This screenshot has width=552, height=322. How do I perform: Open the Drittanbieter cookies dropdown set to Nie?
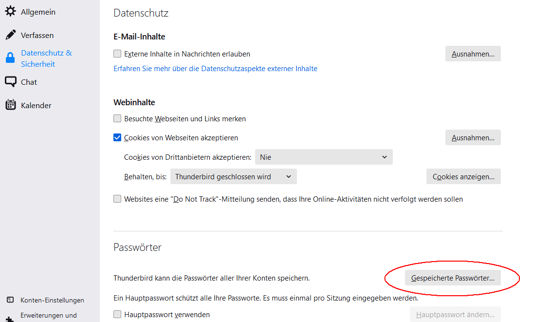click(324, 157)
